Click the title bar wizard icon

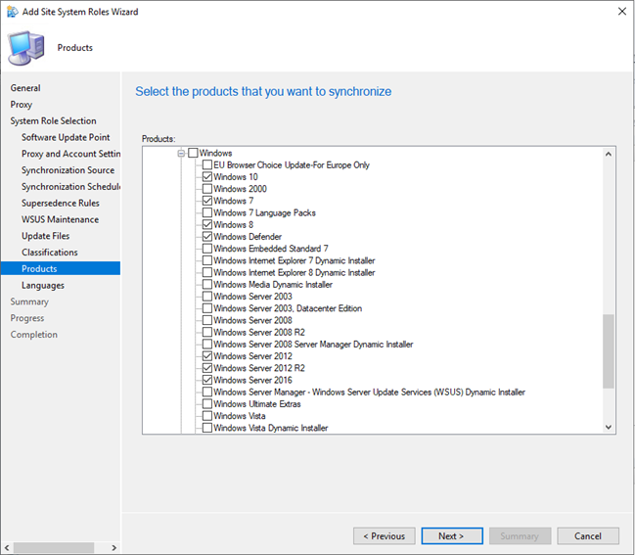13,12
